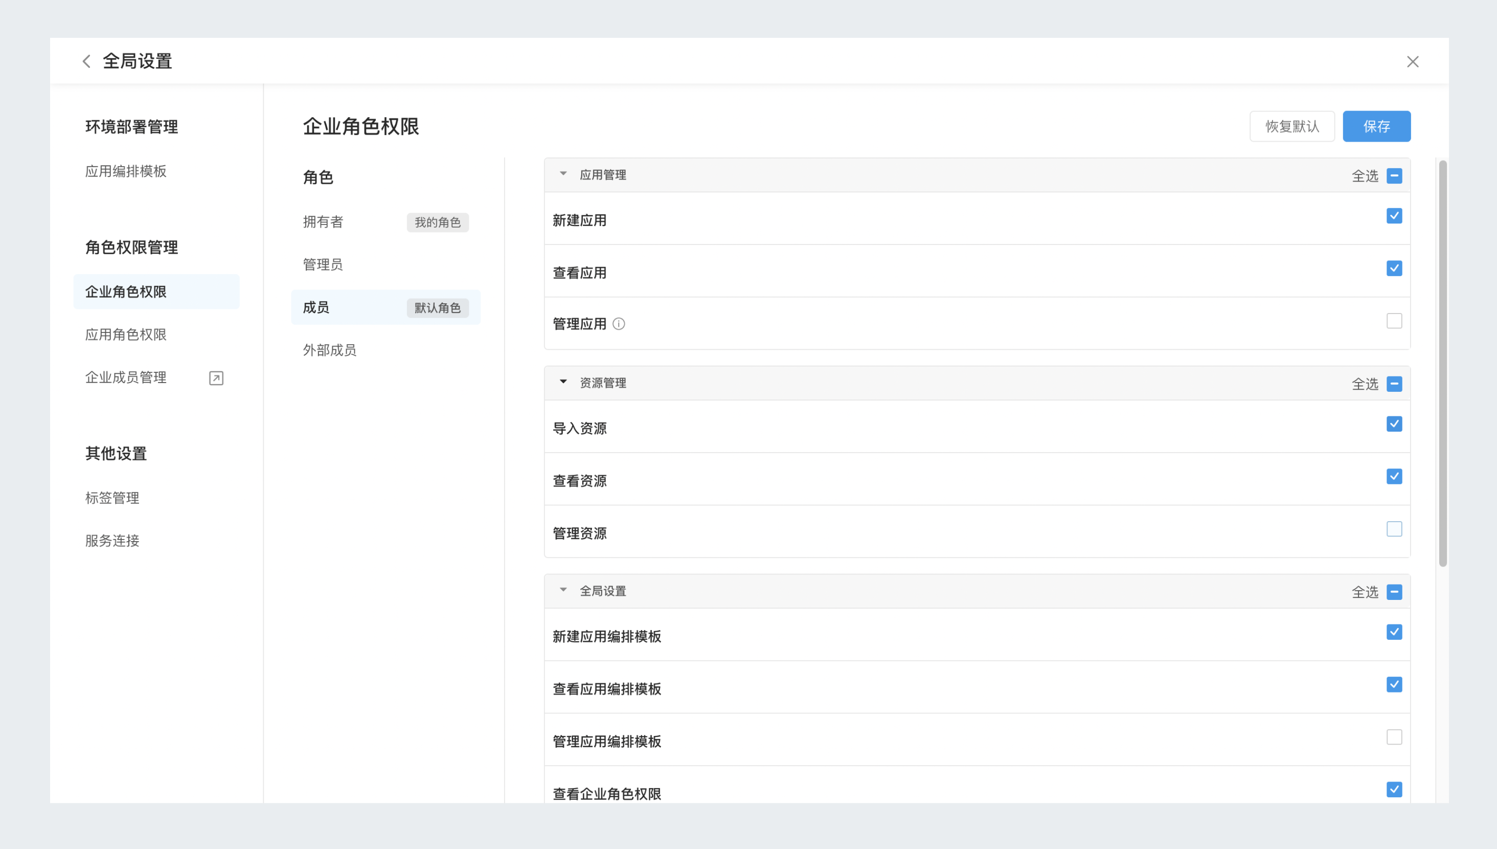
Task: Select 企业角色权限 in the sidebar
Action: click(156, 292)
